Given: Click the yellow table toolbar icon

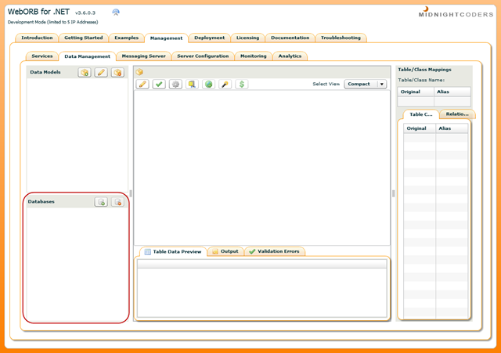Looking at the screenshot, I should [192, 85].
